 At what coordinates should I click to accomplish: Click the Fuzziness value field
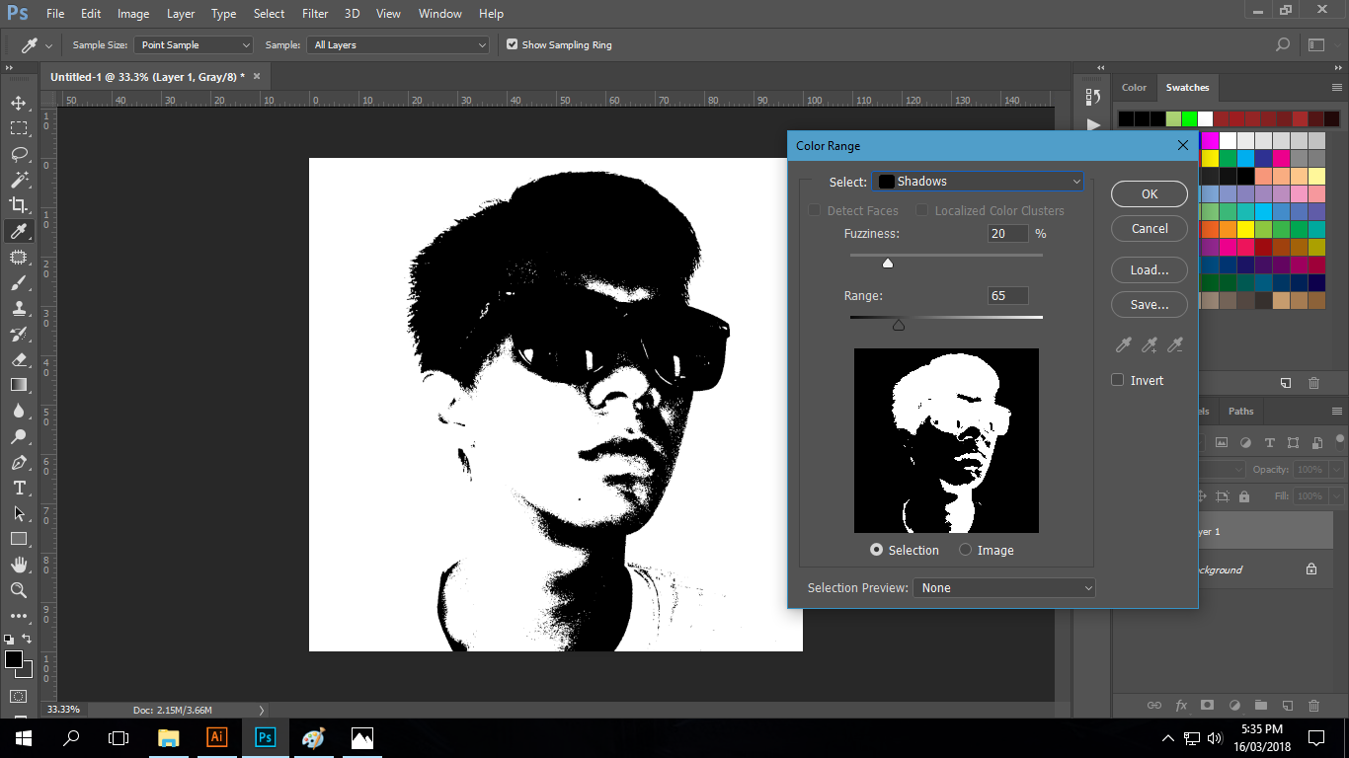click(x=1008, y=234)
